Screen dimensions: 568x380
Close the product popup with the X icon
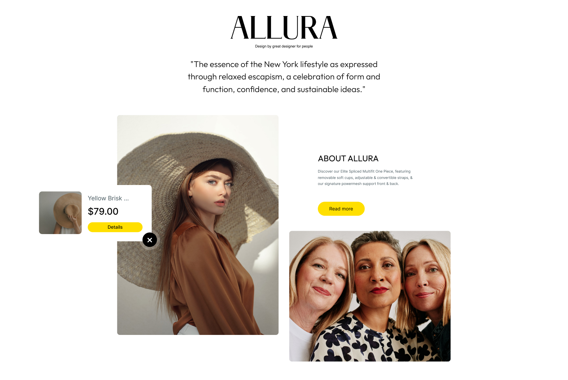150,240
